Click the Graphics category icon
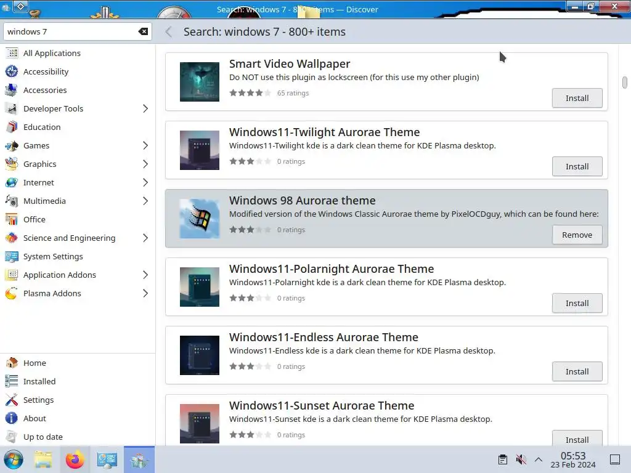Screen dimensions: 631x473 [x=12, y=164]
